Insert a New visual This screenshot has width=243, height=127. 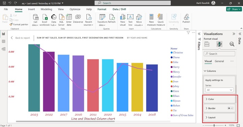point(123,20)
